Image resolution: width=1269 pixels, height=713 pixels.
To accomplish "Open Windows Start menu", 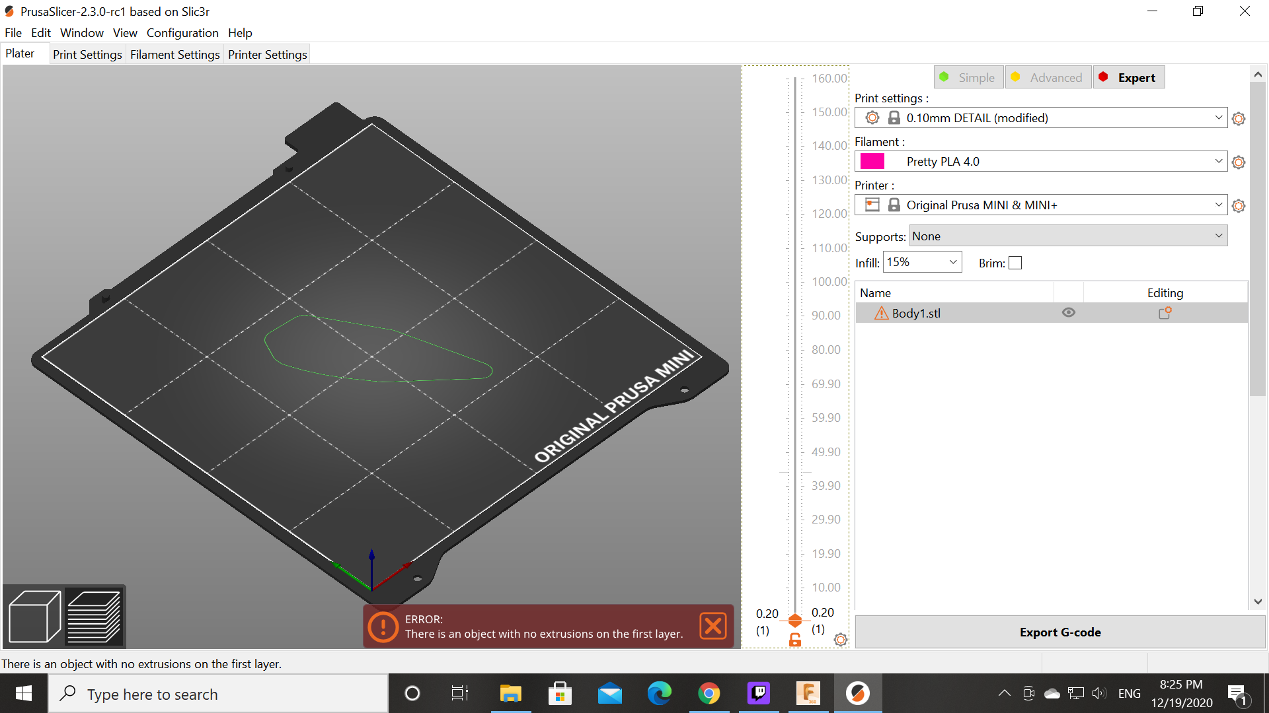I will (x=24, y=693).
